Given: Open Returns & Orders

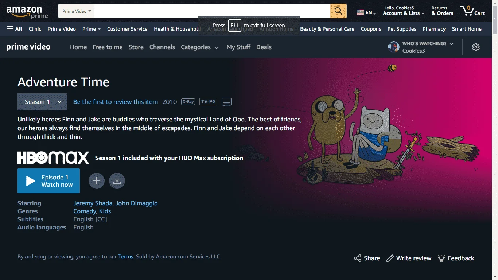Looking at the screenshot, I should click(x=442, y=11).
